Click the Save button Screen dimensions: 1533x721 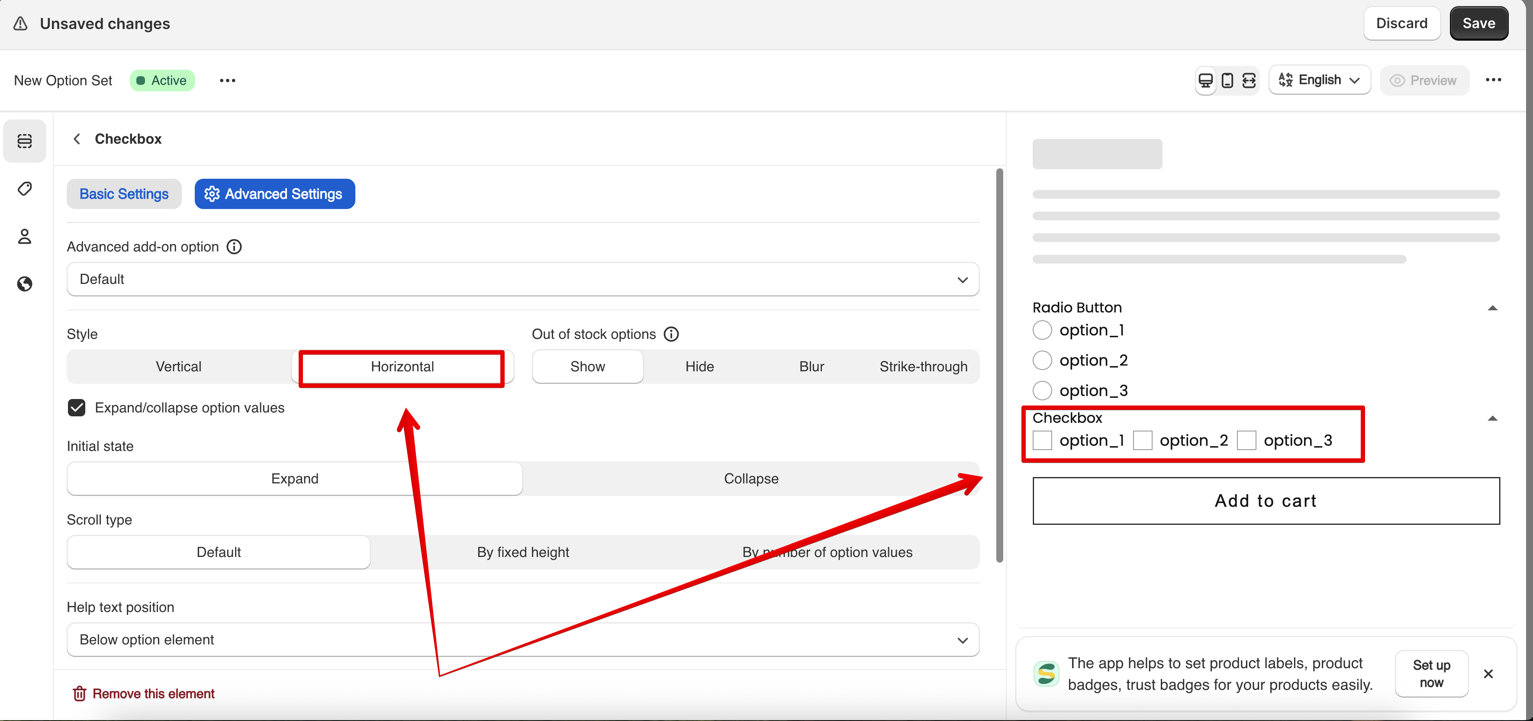click(x=1478, y=24)
